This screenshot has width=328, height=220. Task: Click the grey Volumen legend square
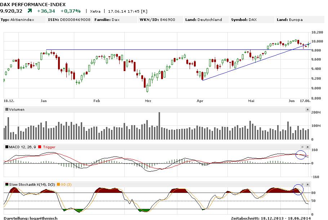pyautogui.click(x=7, y=110)
